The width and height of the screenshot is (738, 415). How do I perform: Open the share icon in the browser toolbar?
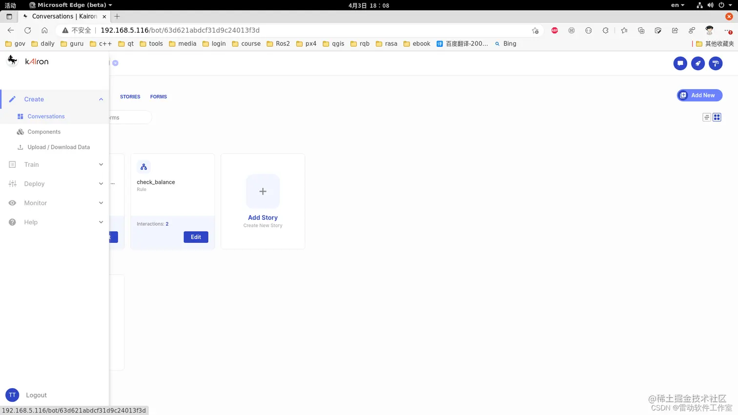tap(675, 30)
